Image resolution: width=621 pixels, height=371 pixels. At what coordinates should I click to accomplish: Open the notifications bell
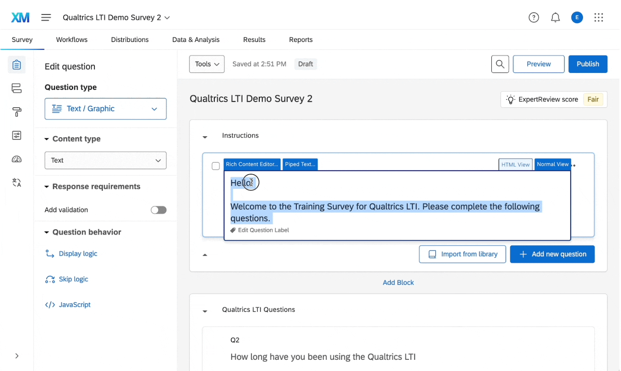(x=555, y=17)
